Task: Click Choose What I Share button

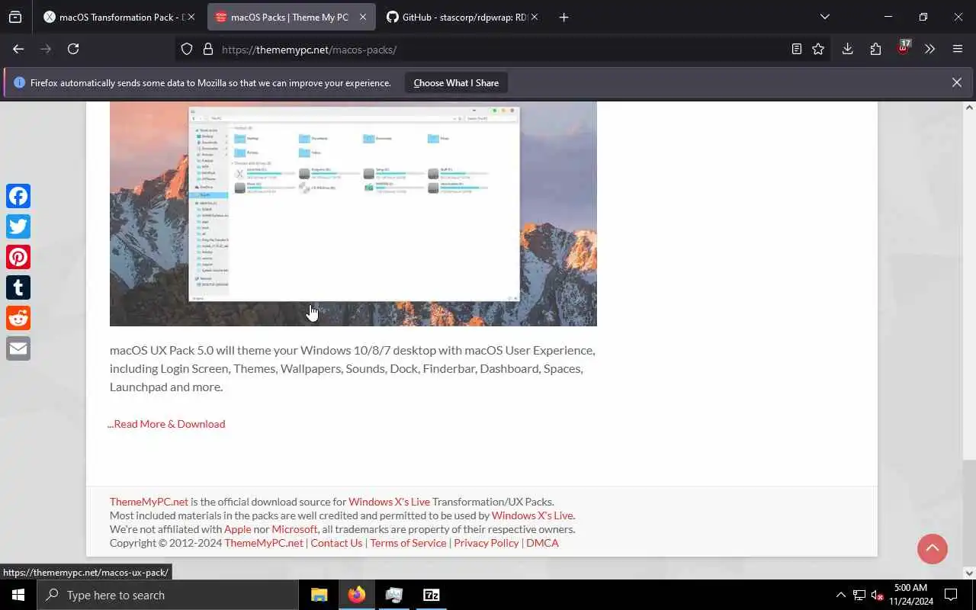Action: click(x=456, y=82)
